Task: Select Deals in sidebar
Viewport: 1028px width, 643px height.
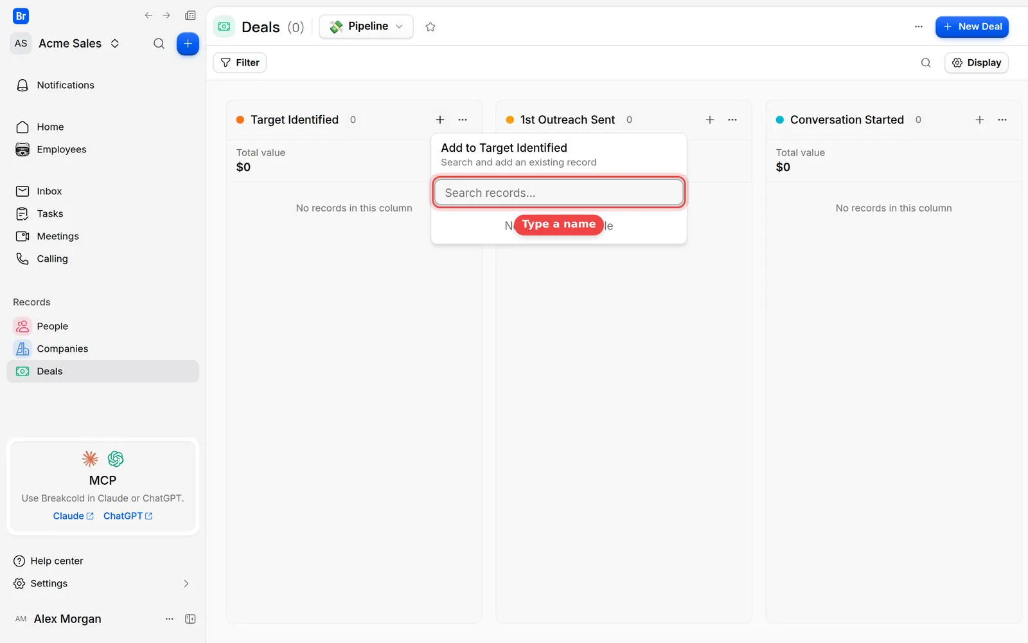Action: tap(103, 371)
